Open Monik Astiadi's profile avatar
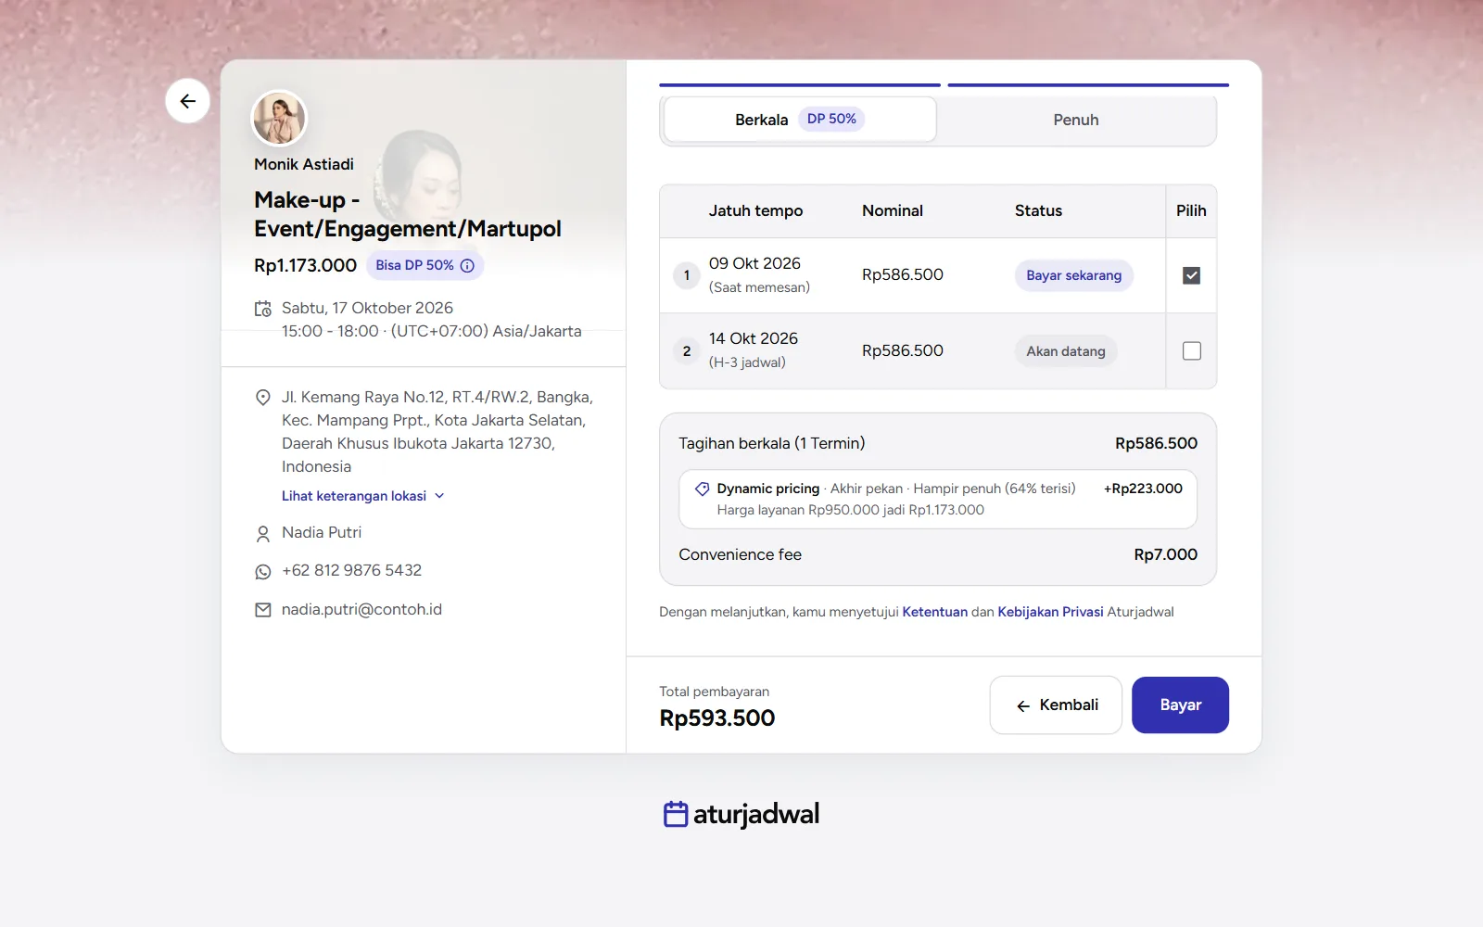1483x927 pixels. [x=279, y=119]
